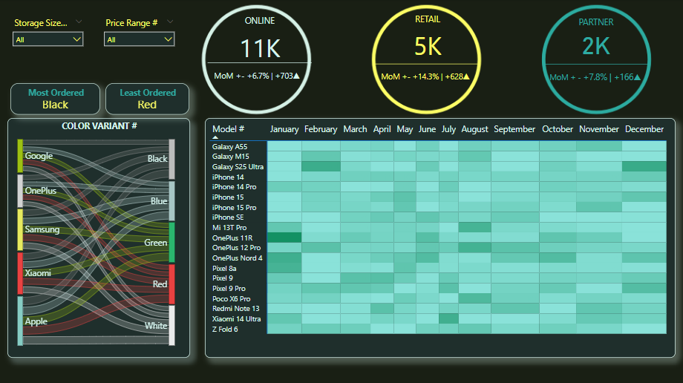683x383 pixels.
Task: Click the April column header
Action: point(382,129)
